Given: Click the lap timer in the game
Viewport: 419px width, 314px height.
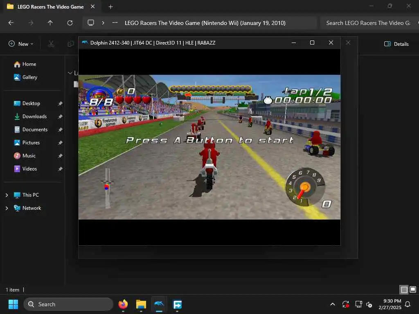Looking at the screenshot, I should pyautogui.click(x=298, y=101).
